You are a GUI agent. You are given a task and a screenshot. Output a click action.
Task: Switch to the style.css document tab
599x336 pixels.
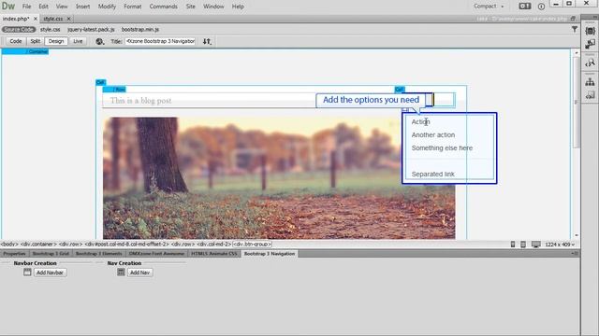[53, 19]
